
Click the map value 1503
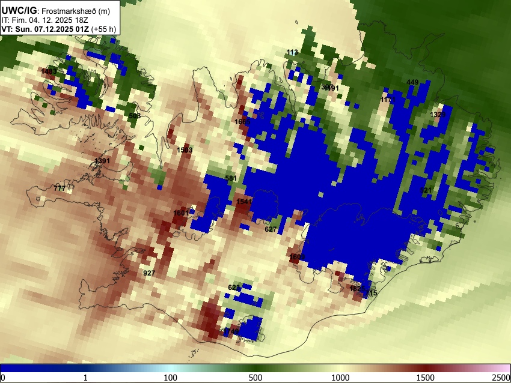point(185,150)
